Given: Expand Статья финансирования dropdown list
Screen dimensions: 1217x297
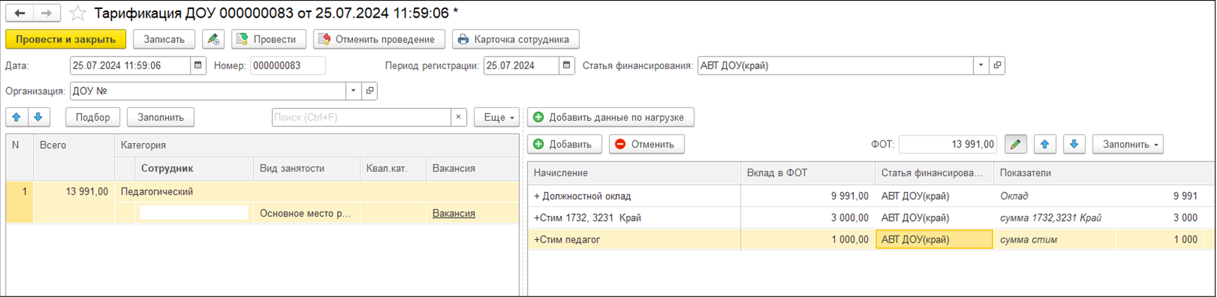Looking at the screenshot, I should point(980,66).
